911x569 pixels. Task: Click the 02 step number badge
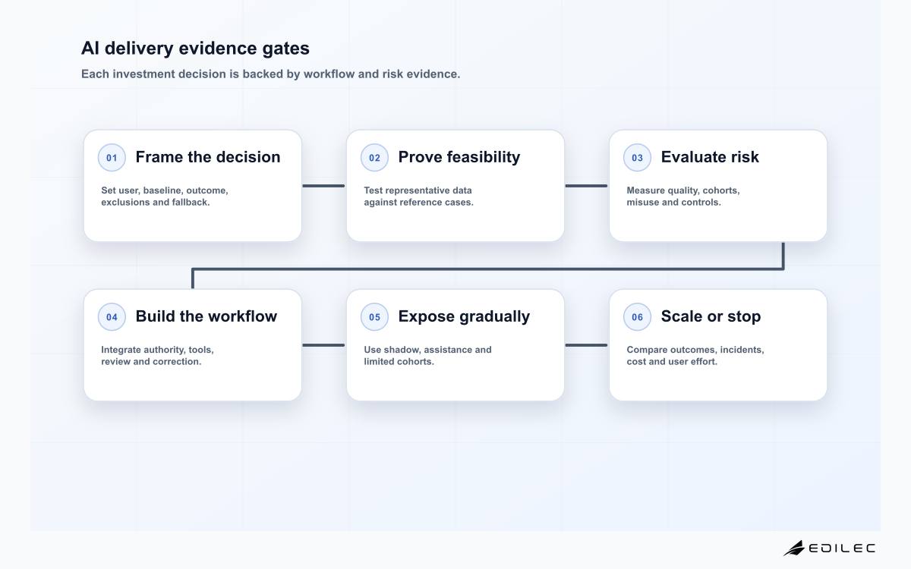[x=374, y=158]
